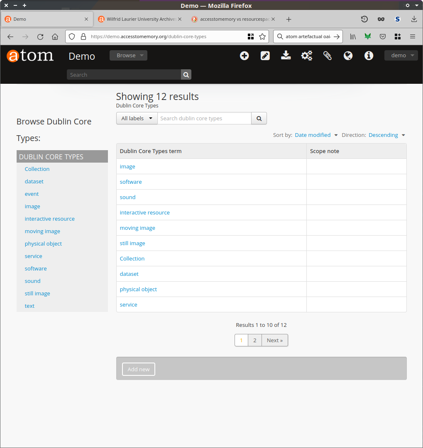Open the All labels dropdown
The height and width of the screenshot is (448, 423).
coord(137,118)
